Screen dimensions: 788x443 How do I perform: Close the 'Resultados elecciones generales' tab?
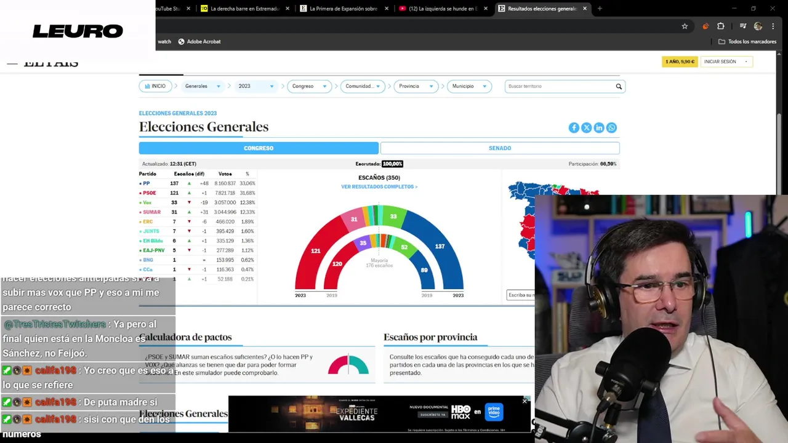(585, 9)
